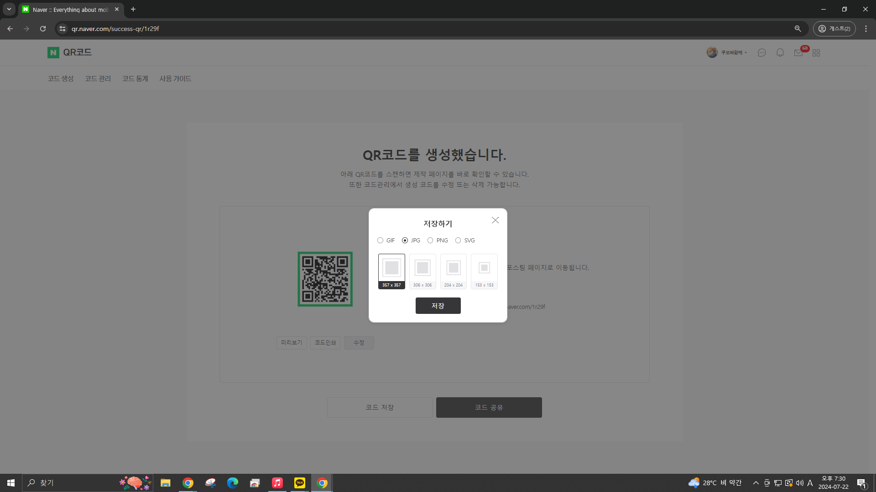This screenshot has height=492, width=876.
Task: Click the 저장 button in the dialog
Action: pos(438,305)
